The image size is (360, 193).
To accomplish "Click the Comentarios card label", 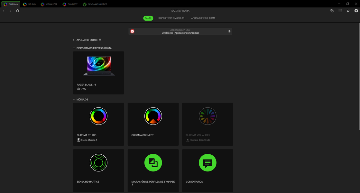I will point(194,182).
